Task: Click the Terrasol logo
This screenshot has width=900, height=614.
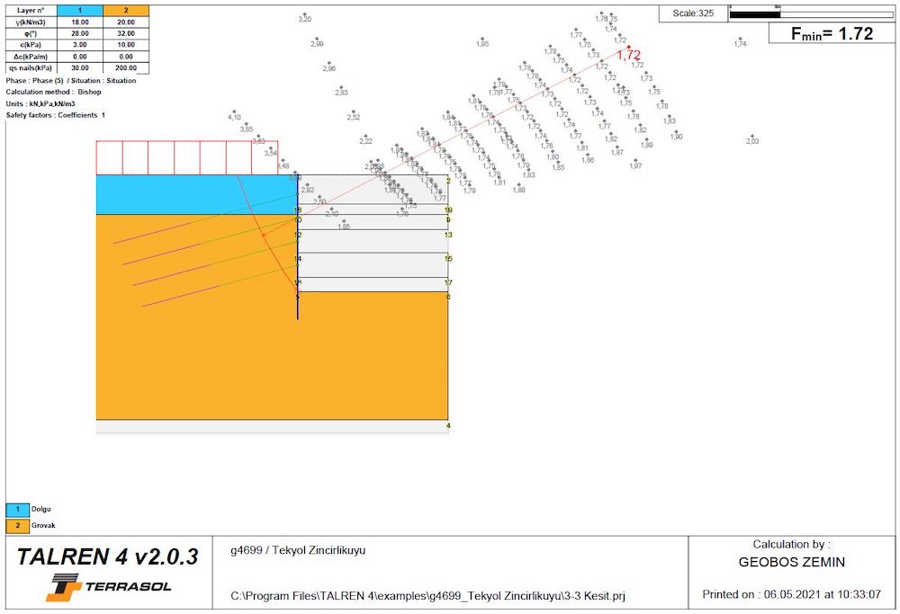Action: pyautogui.click(x=110, y=586)
